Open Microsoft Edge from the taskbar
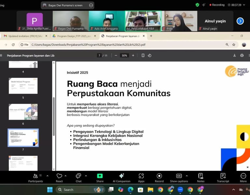 [x=131, y=189]
